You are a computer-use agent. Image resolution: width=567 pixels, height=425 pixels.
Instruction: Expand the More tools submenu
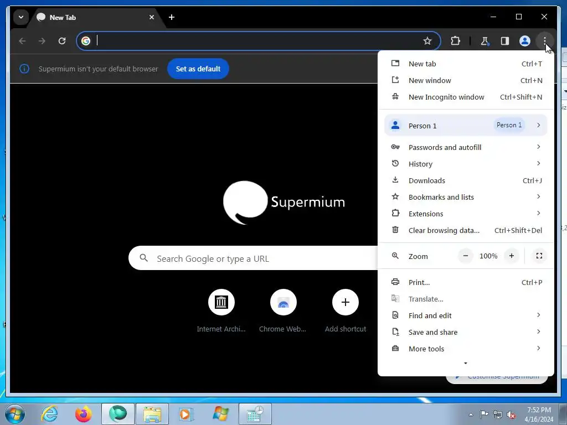point(466,349)
